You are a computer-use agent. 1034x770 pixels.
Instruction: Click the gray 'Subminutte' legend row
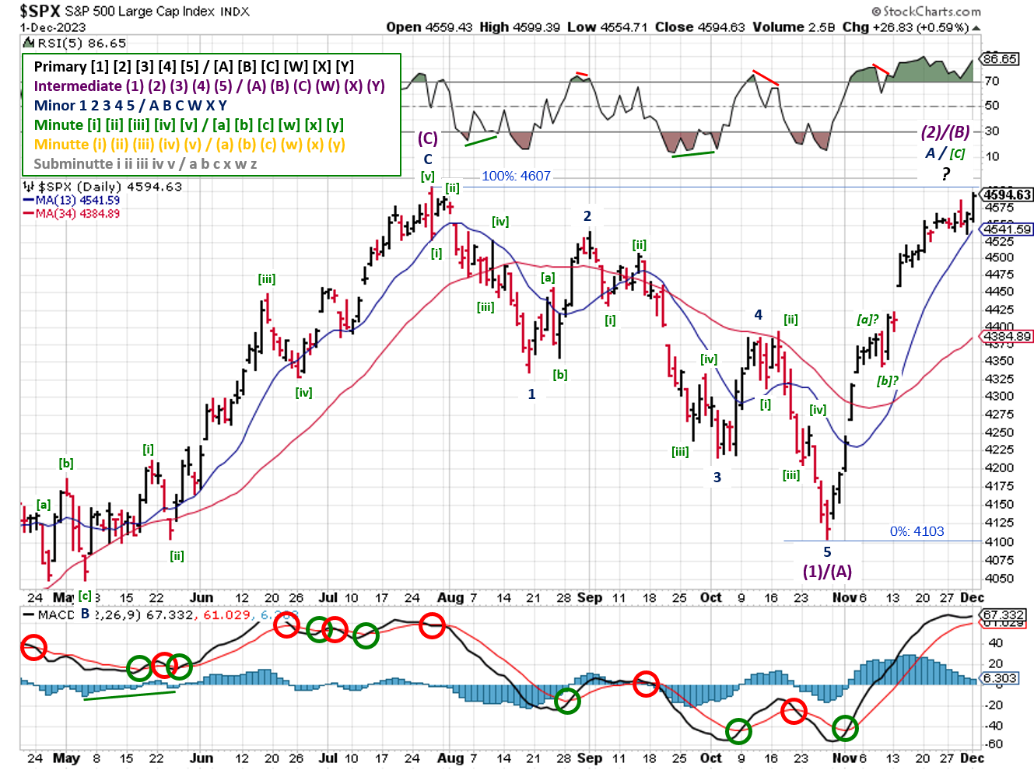145,164
